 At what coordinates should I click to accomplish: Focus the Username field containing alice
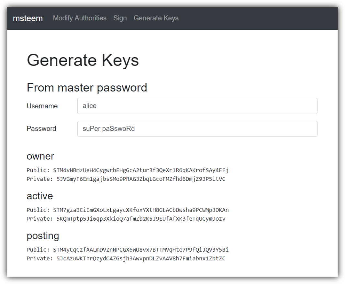pyautogui.click(x=197, y=106)
